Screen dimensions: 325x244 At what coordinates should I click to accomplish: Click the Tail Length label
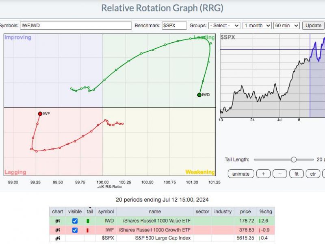[237, 159]
